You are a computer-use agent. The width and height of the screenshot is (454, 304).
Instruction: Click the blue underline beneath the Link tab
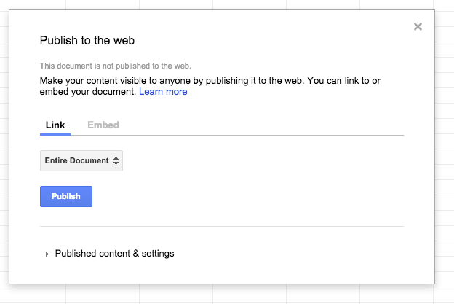(55, 134)
